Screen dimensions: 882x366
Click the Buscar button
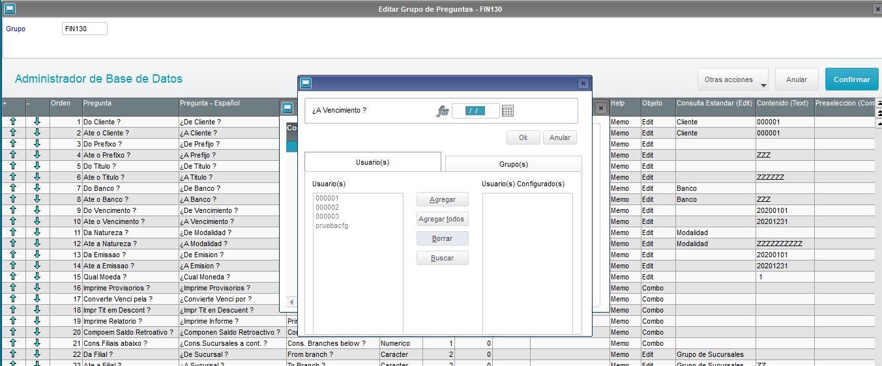[443, 259]
